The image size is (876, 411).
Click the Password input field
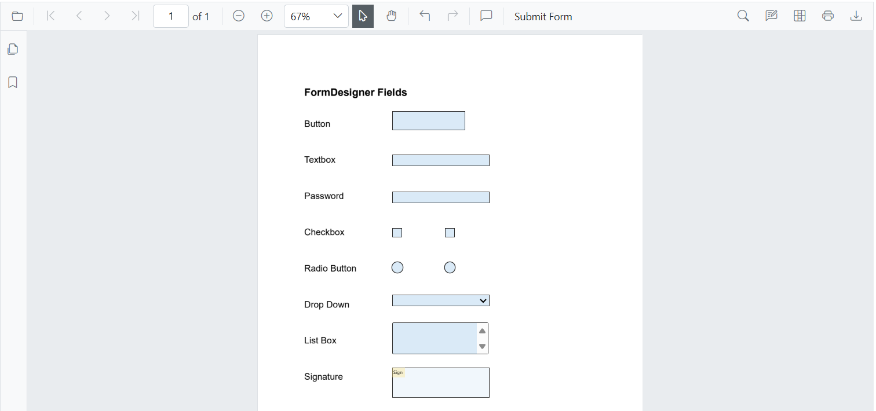(x=441, y=197)
